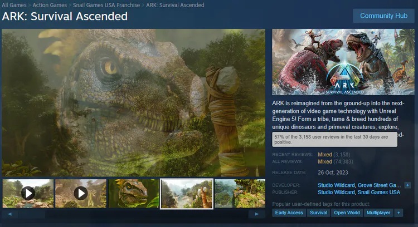
Task: Open developer Grove Street Games link
Action: pyautogui.click(x=379, y=185)
